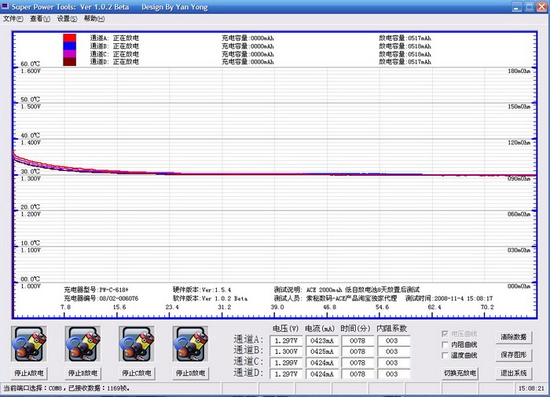
Task: Stop channel B discharge with 停止B放电
Action: [82, 373]
